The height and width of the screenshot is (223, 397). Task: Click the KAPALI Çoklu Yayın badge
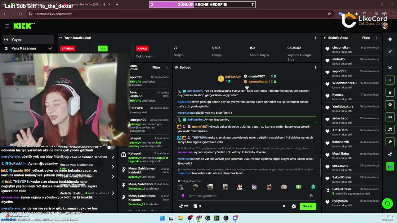tap(142, 49)
